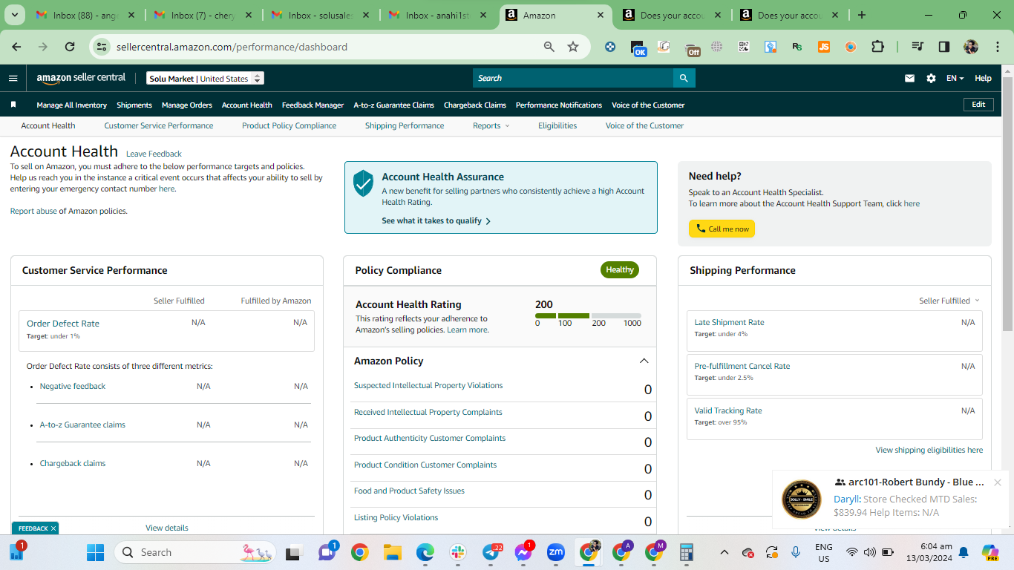Click the page's vertical scrollbar
This screenshot has height=570, width=1014.
pos(1007,204)
